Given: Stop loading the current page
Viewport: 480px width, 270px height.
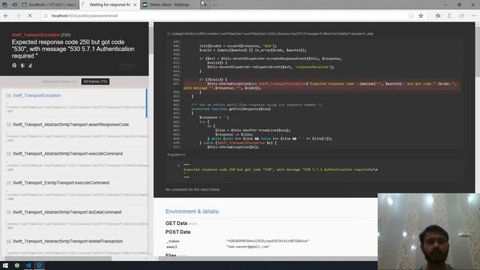Looking at the screenshot, I should [x=30, y=16].
